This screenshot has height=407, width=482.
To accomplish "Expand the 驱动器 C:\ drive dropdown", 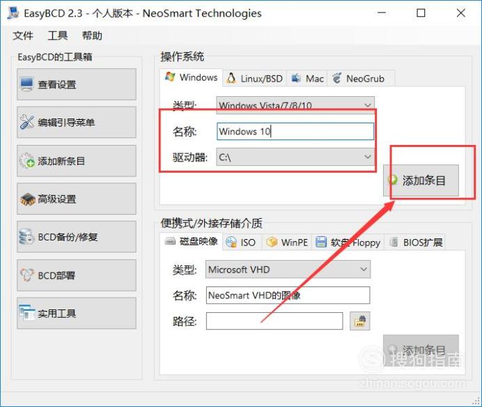I will [x=295, y=157].
